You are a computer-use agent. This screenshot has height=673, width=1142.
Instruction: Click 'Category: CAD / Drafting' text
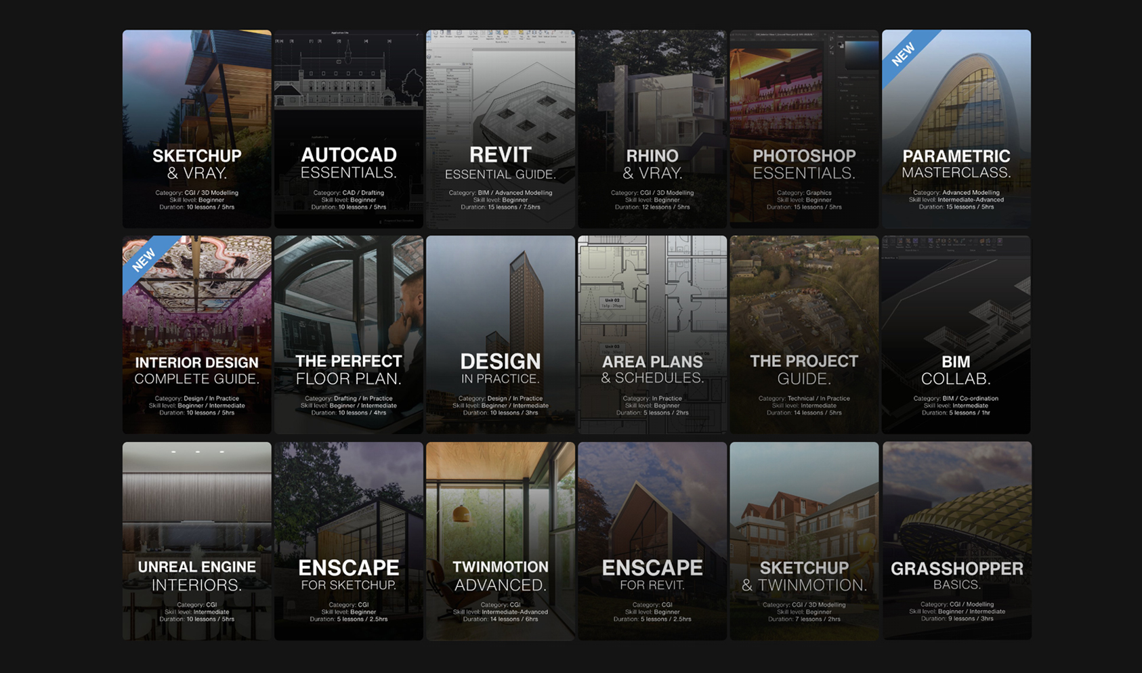(348, 193)
